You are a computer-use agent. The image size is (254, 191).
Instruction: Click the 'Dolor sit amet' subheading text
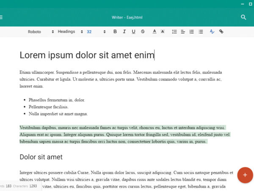[x=41, y=157]
